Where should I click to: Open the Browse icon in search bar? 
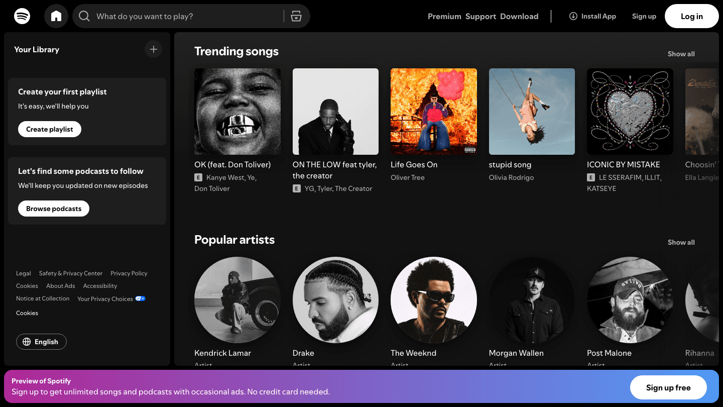[296, 16]
